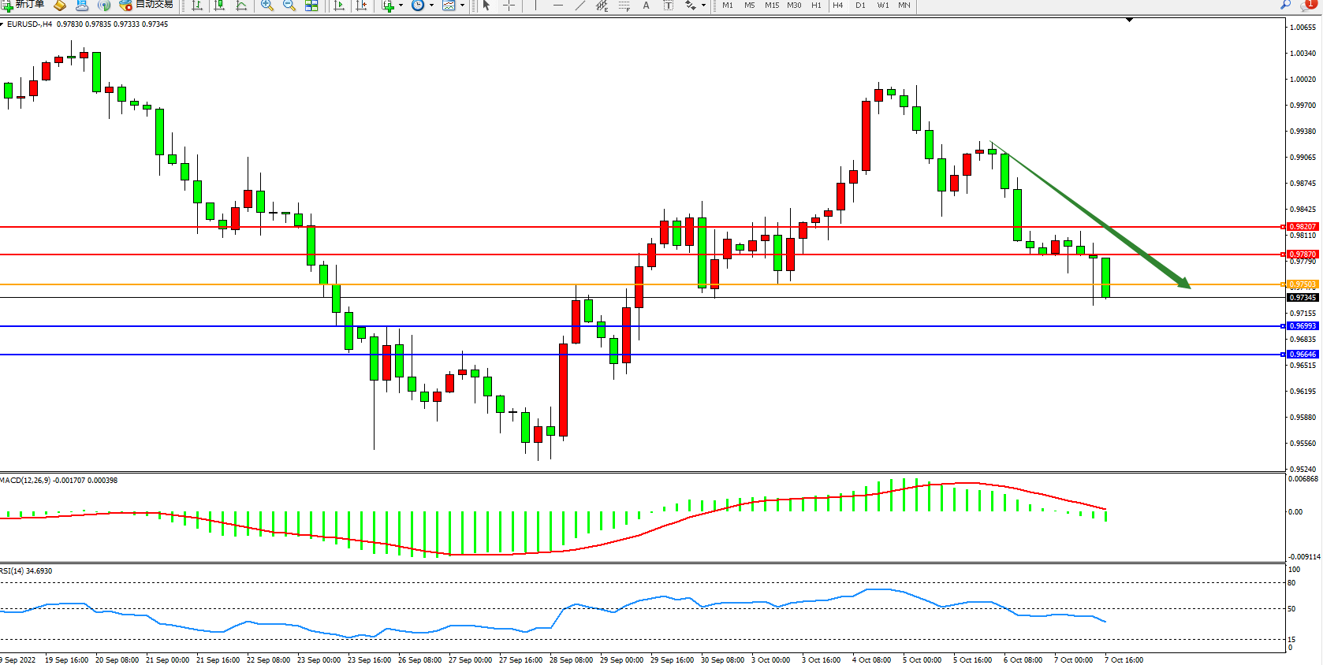Click the orange 0.97503 horizontal line label

click(x=1303, y=284)
